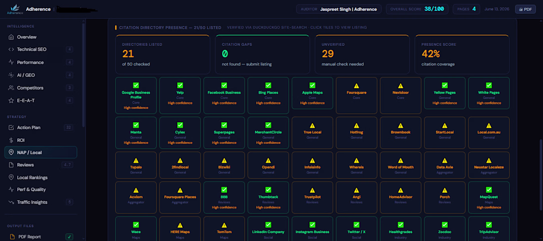Click White Pages green check icon
The width and height of the screenshot is (543, 241).
[489, 85]
